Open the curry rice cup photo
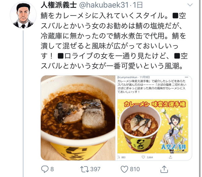 point(78,118)
